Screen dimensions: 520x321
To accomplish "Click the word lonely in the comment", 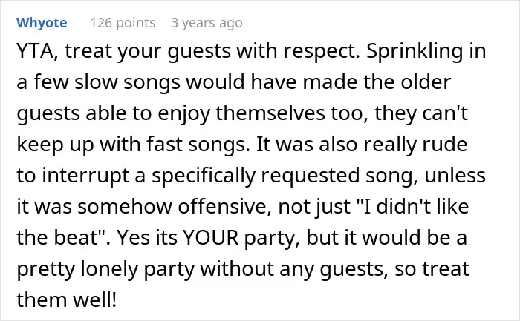I will click(109, 268).
